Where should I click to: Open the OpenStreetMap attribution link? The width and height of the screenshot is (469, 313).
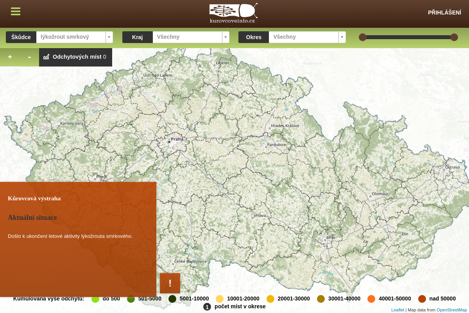coord(452,310)
